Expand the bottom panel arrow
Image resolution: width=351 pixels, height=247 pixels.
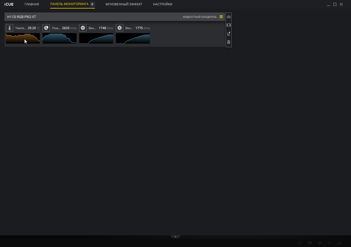tap(175, 237)
